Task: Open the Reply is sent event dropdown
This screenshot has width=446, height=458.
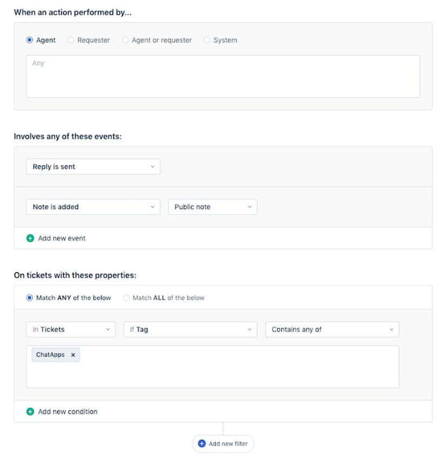Action: (93, 167)
